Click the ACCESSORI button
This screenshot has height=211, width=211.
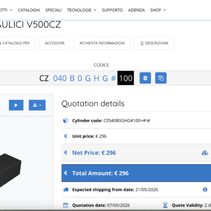coord(55,43)
